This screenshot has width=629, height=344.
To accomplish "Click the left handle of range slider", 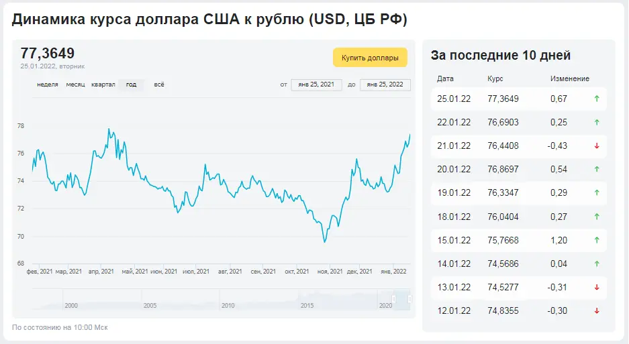I will (394, 300).
